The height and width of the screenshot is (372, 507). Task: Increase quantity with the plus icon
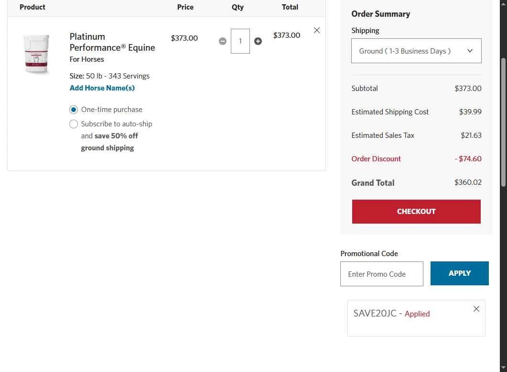pos(258,41)
